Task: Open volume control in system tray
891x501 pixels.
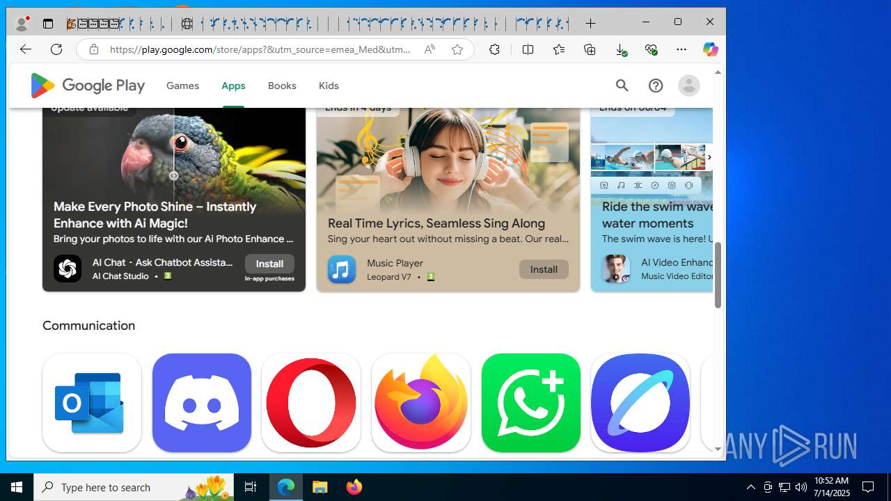Action: 801,487
